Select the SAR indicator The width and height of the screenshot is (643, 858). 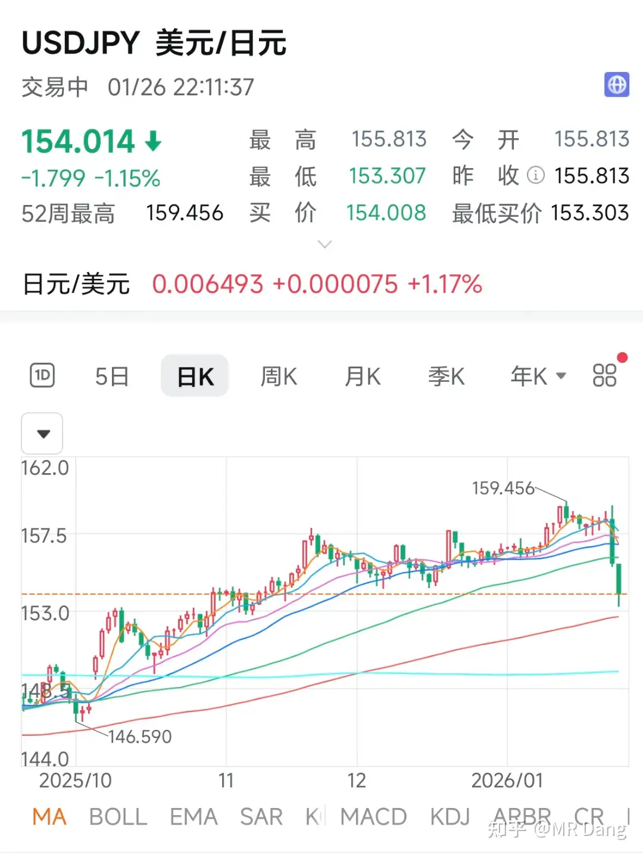pos(261,816)
